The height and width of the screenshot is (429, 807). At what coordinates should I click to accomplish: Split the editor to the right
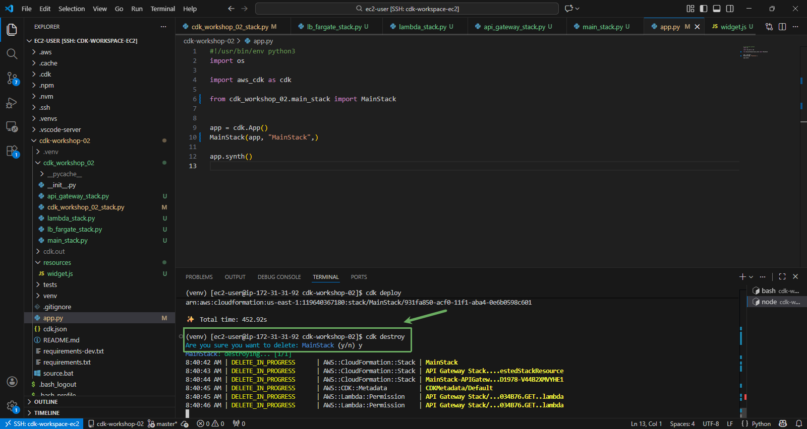(x=782, y=27)
